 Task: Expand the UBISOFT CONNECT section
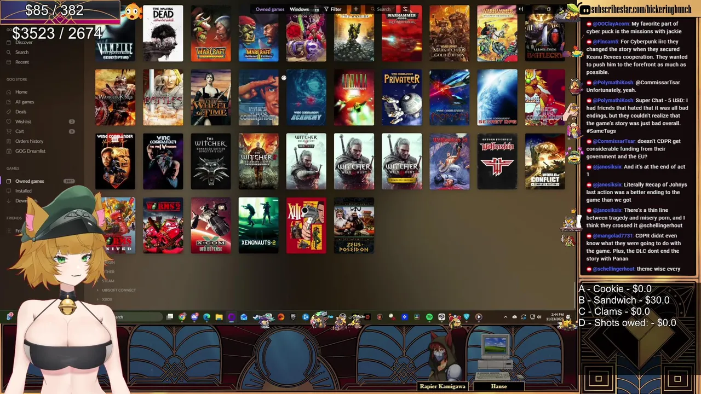tap(118, 290)
